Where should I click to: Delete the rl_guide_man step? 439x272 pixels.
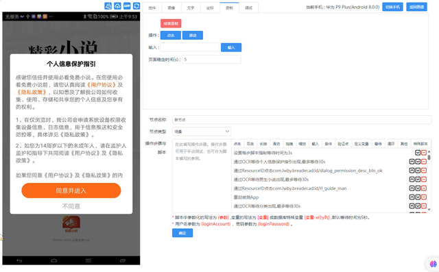(424, 188)
